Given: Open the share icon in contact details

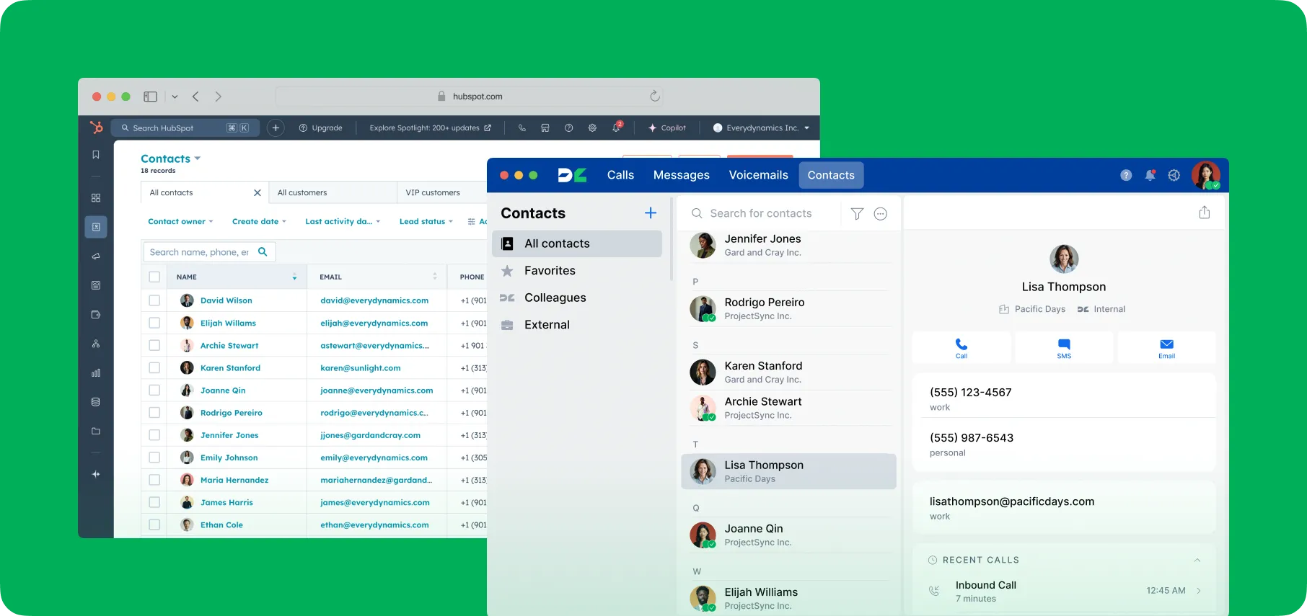Looking at the screenshot, I should [x=1204, y=213].
